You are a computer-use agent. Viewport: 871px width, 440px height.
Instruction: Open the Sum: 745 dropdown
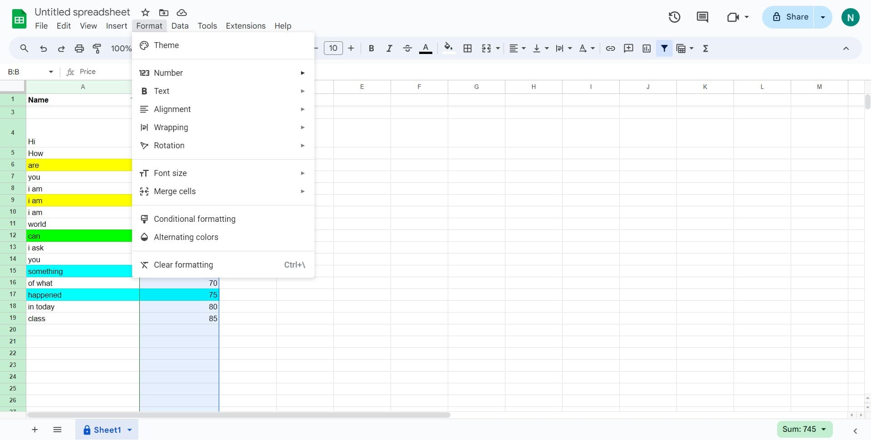click(804, 429)
